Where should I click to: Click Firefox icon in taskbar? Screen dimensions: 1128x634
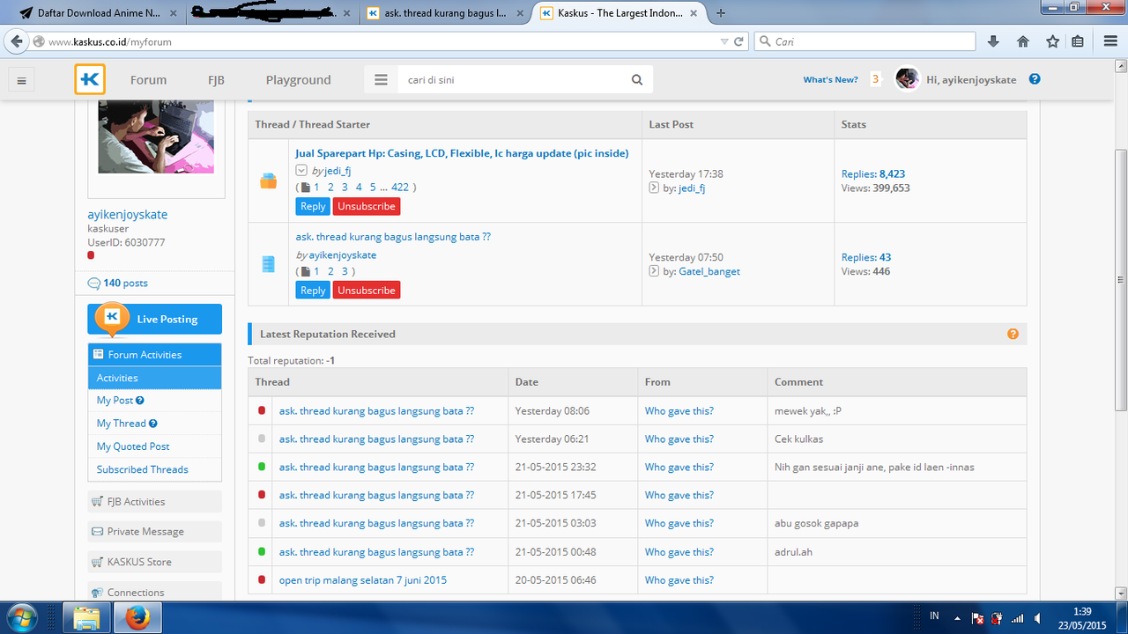pos(137,618)
